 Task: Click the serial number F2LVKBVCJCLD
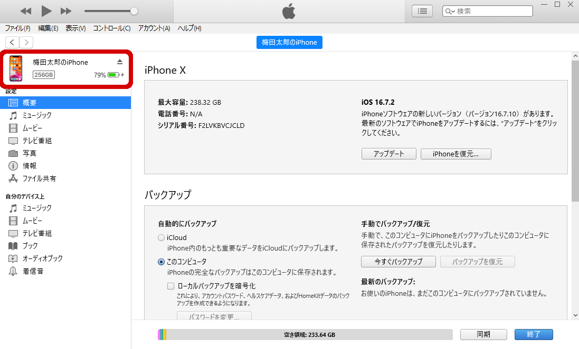pyautogui.click(x=222, y=125)
